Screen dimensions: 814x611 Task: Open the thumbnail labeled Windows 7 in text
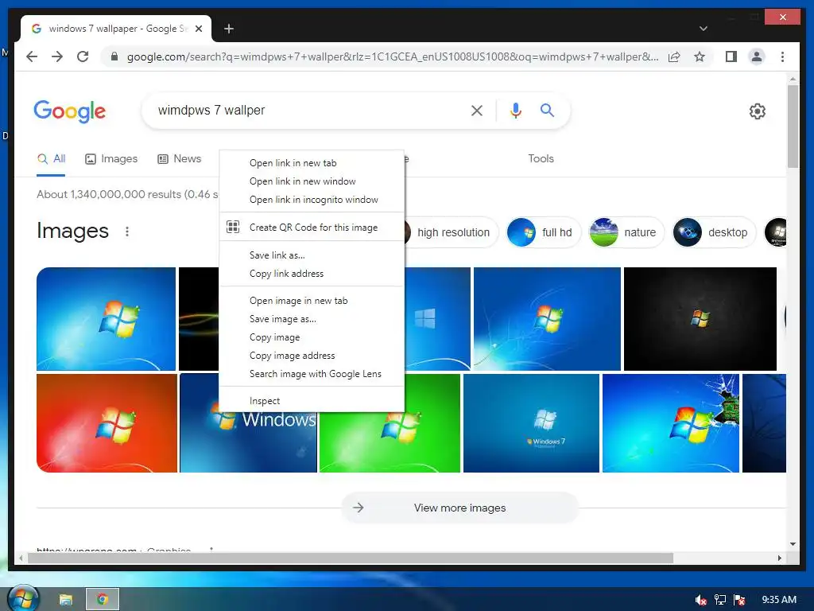531,423
